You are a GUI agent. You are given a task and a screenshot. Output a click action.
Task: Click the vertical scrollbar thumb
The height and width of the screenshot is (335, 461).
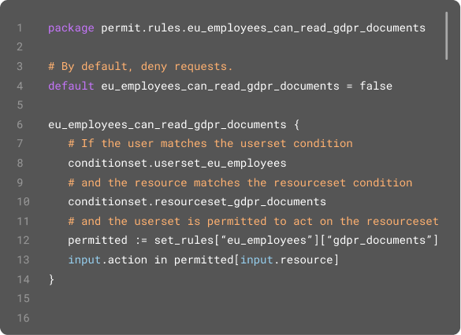click(x=447, y=36)
